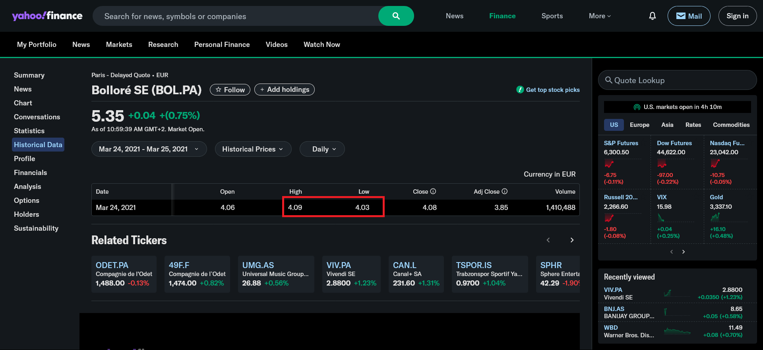Open Statistics in the left sidebar
The image size is (763, 350).
point(29,131)
